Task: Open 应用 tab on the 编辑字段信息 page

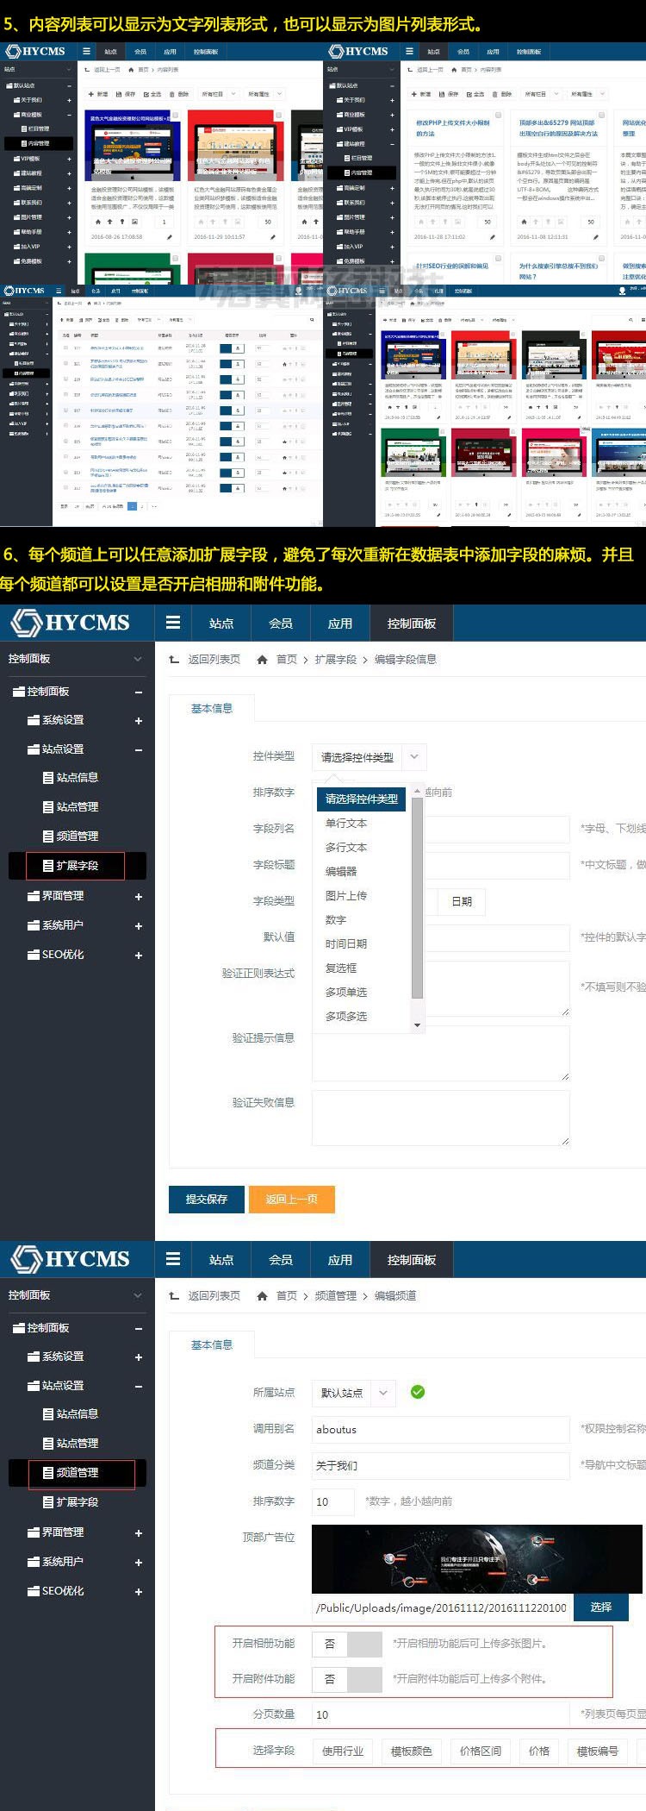Action: coord(340,623)
